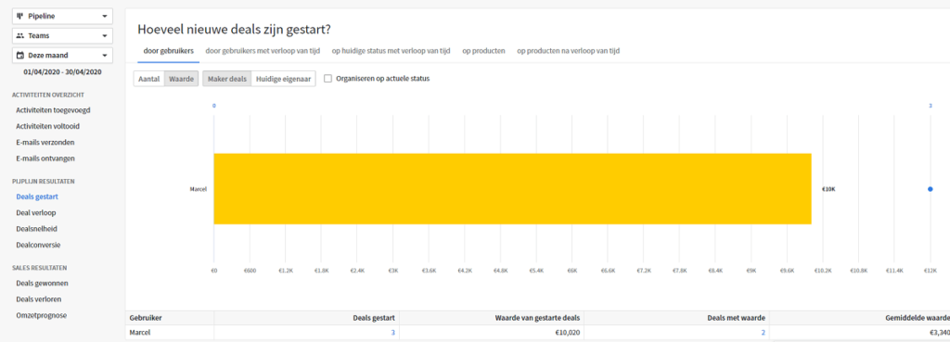Select Huidige eigenaar toggle option

pyautogui.click(x=284, y=79)
